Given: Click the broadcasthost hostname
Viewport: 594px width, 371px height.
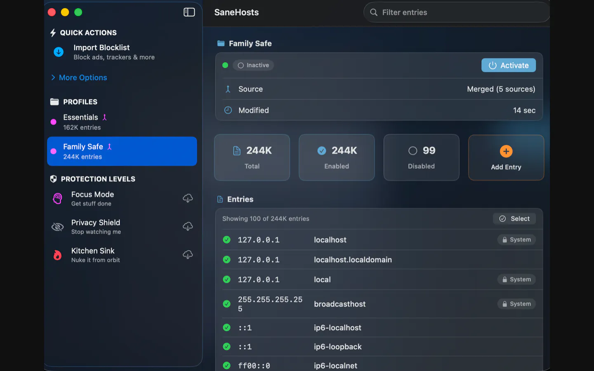Looking at the screenshot, I should [340, 304].
